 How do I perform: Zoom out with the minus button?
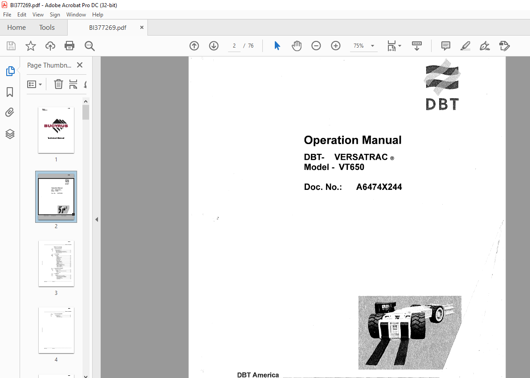point(316,46)
